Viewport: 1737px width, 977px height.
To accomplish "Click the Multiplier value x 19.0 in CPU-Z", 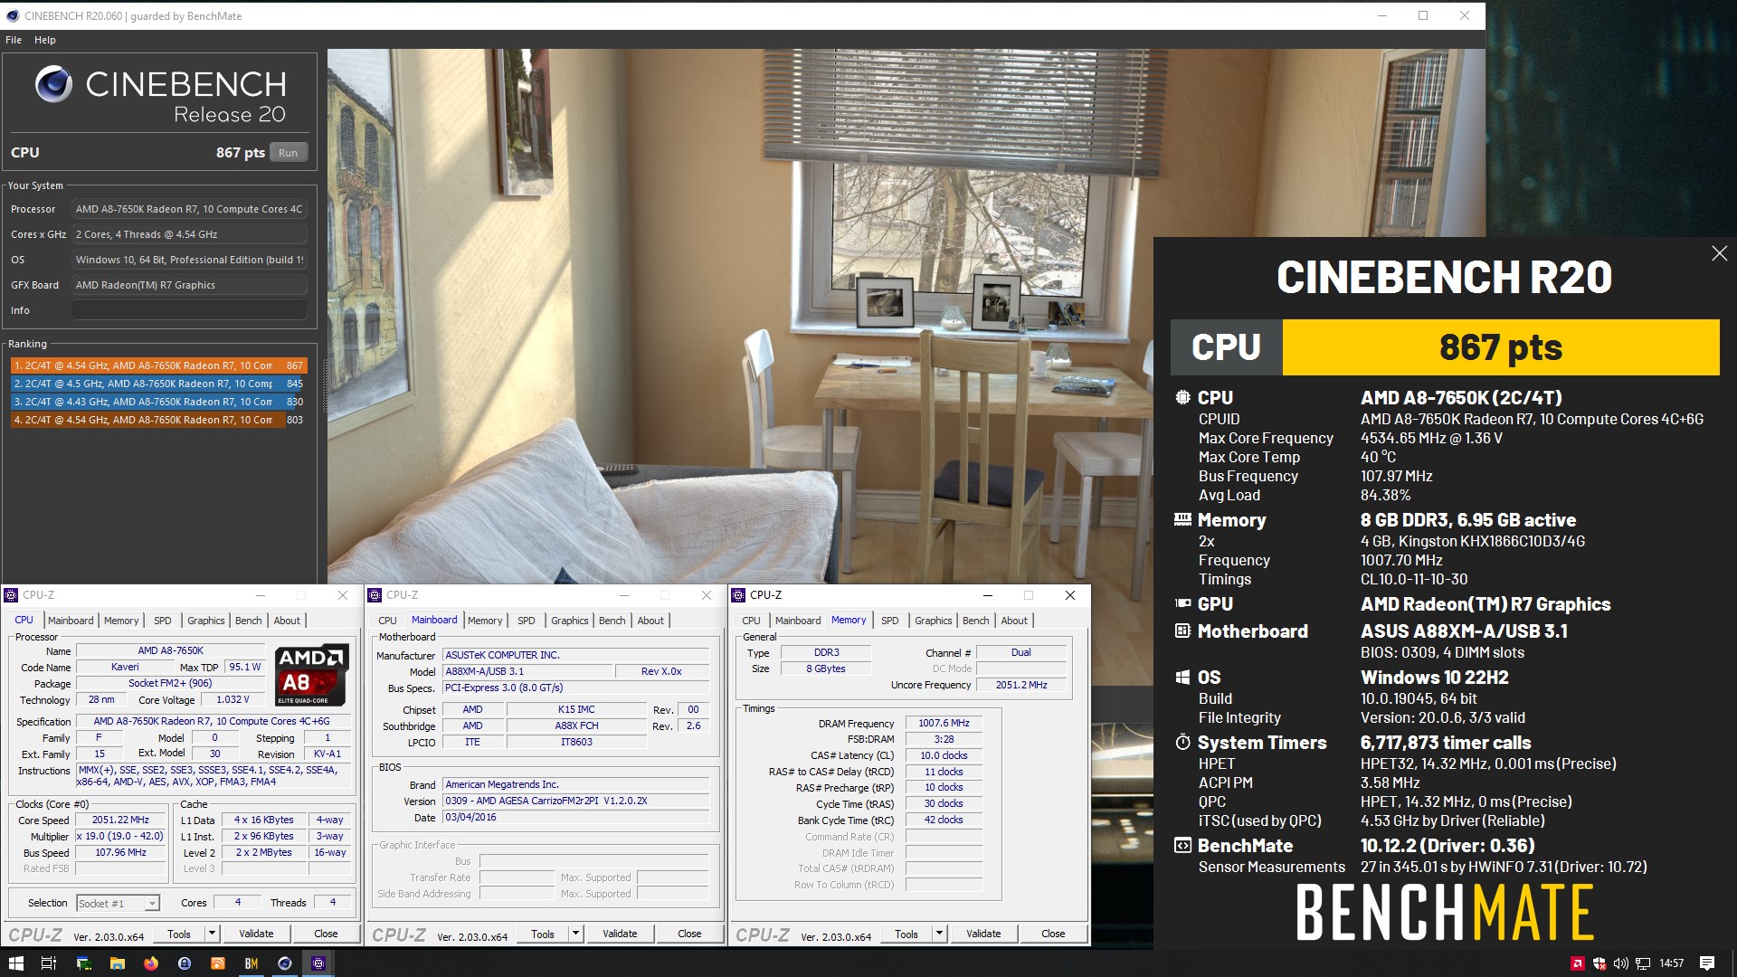I will (120, 837).
